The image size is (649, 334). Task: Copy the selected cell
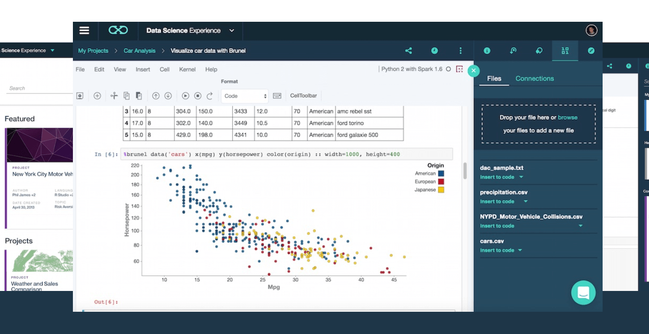click(126, 96)
